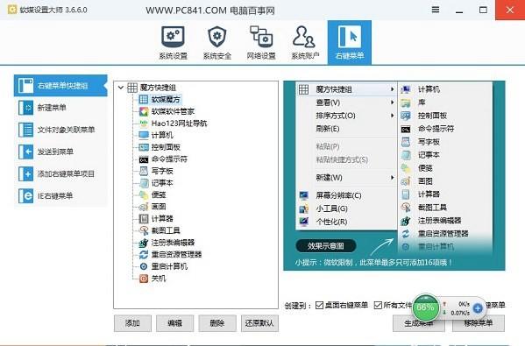Click the 添加 button
This screenshot has width=525, height=346.
[x=132, y=323]
